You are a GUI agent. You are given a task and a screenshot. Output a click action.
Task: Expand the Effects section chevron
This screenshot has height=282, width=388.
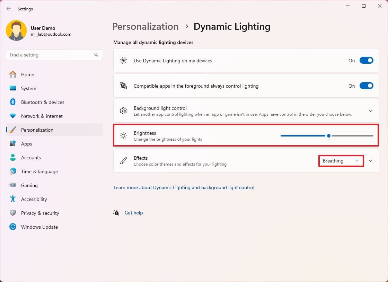(x=371, y=161)
